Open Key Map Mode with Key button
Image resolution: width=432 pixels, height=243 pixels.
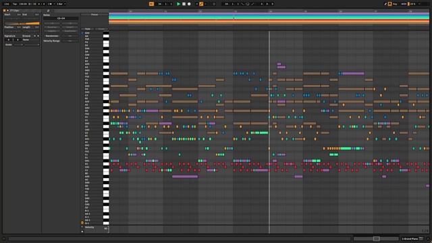coord(395,4)
